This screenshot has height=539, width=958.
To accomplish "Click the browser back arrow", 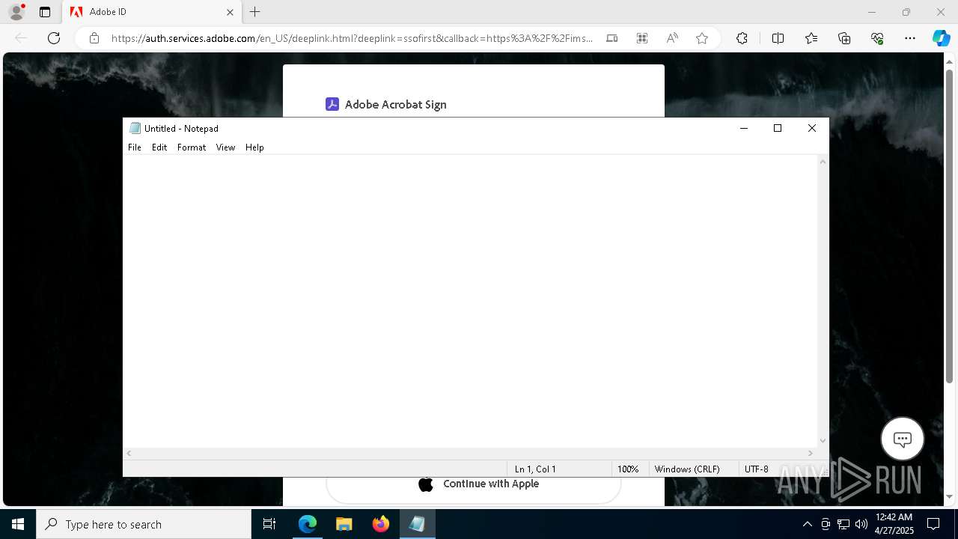I will click(x=21, y=38).
